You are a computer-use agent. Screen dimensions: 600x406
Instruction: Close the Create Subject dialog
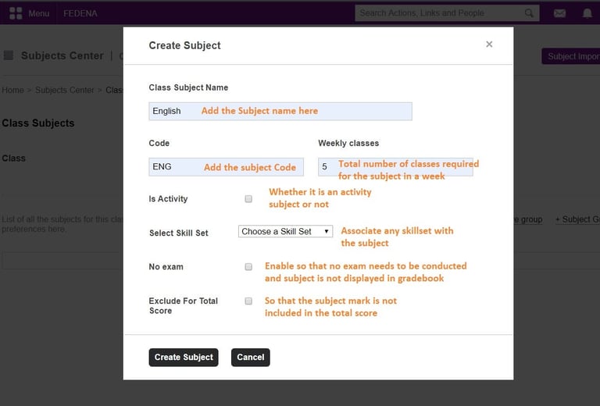tap(489, 45)
